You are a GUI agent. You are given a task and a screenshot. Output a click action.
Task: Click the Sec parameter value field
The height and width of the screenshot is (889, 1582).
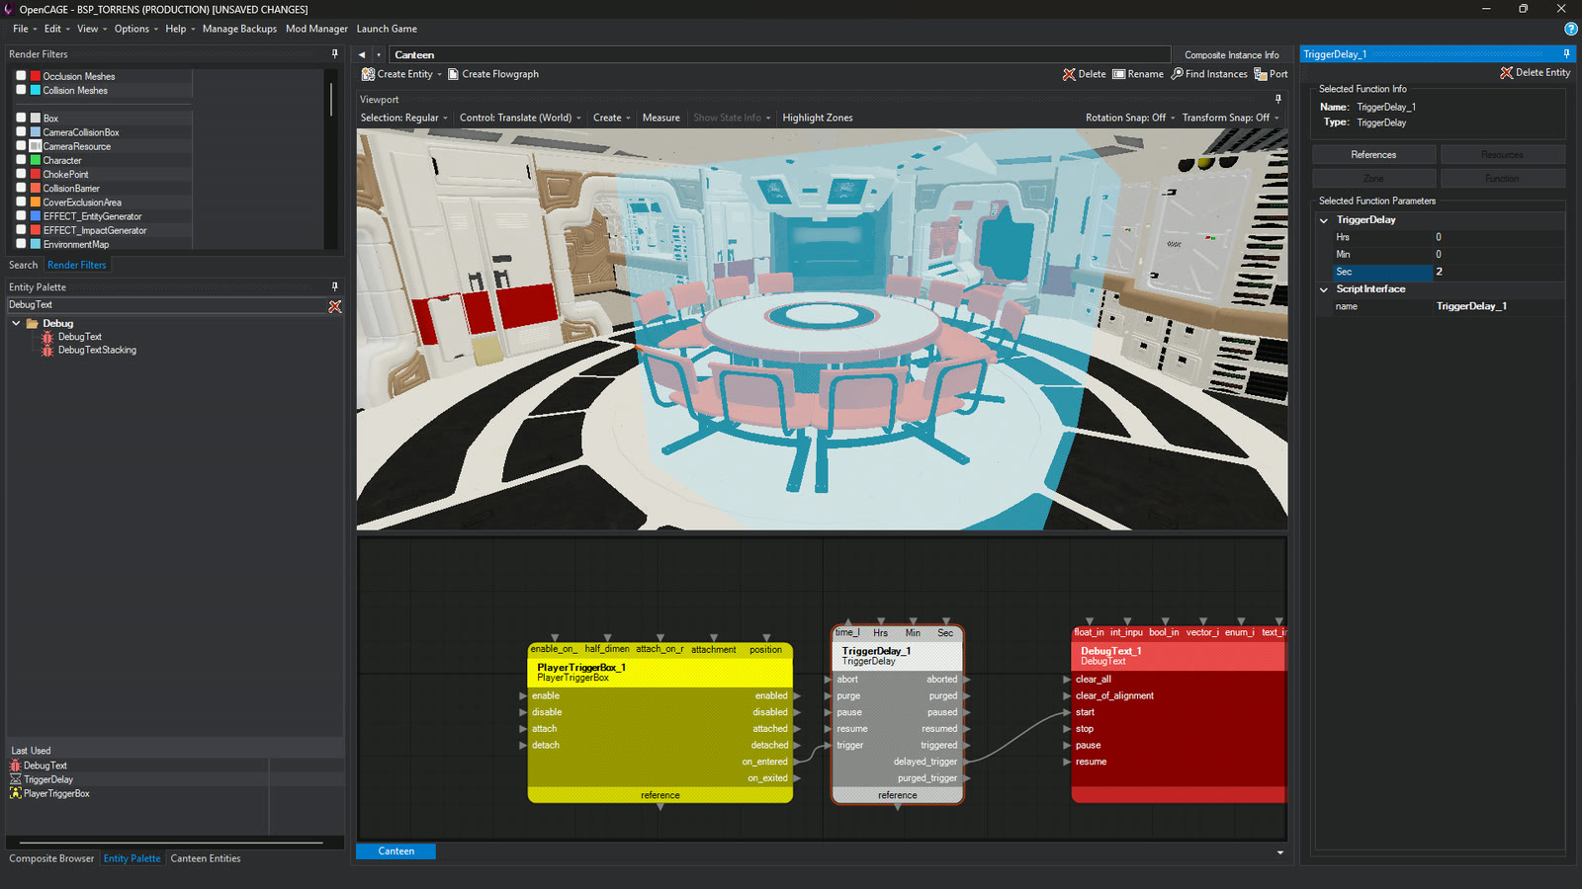coord(1498,272)
